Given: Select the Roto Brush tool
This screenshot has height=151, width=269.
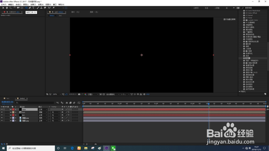Looking at the screenshot, I should (49, 8).
